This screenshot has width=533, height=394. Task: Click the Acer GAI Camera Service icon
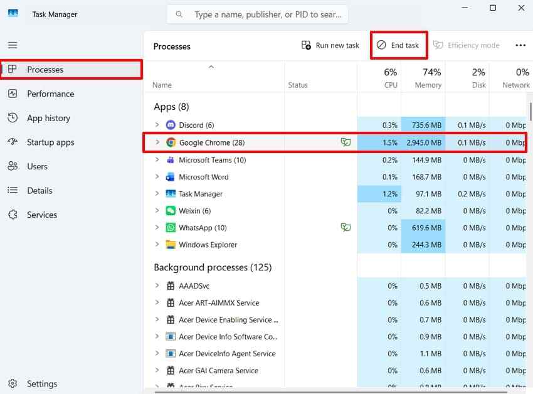coord(171,370)
